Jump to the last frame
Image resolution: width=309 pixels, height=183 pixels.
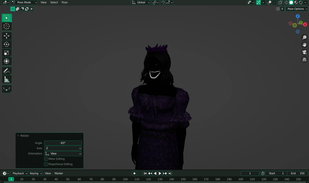(x=170, y=173)
